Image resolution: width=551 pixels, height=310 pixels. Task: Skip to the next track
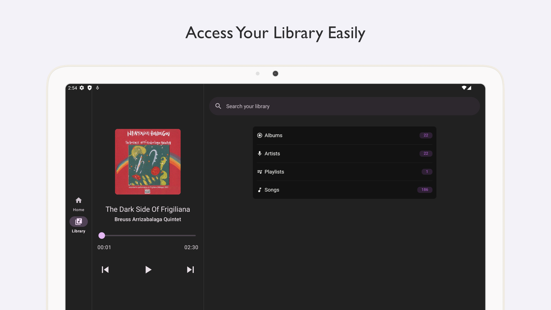190,270
